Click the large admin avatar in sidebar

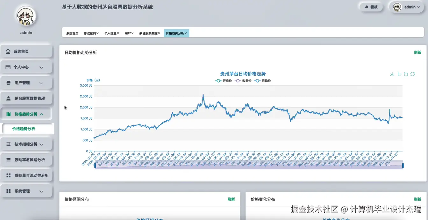tap(26, 17)
